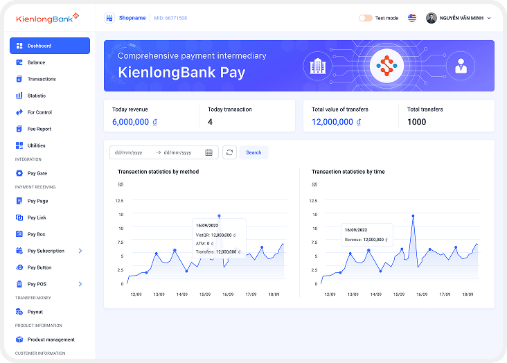The height and width of the screenshot is (363, 507).
Task: Click the Pay Button icon
Action: click(19, 267)
